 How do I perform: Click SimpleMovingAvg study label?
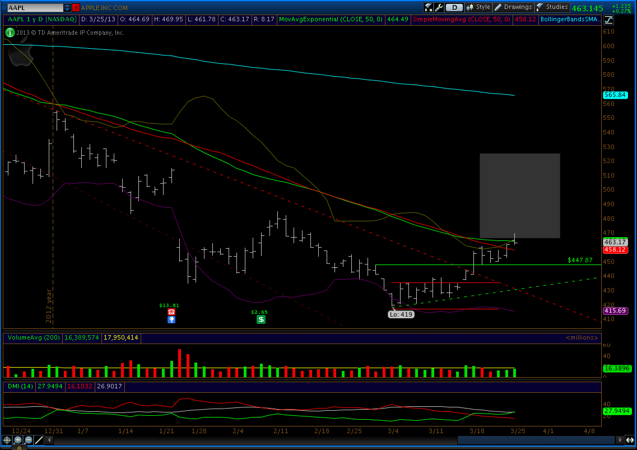point(462,19)
